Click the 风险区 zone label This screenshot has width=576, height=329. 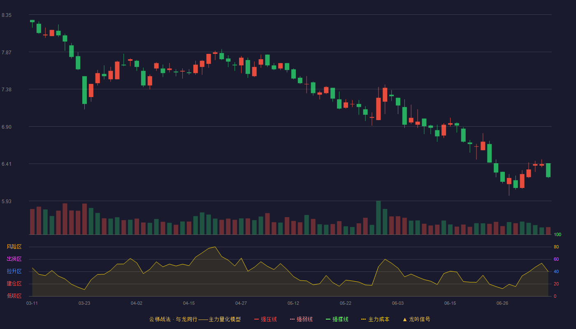(x=14, y=247)
